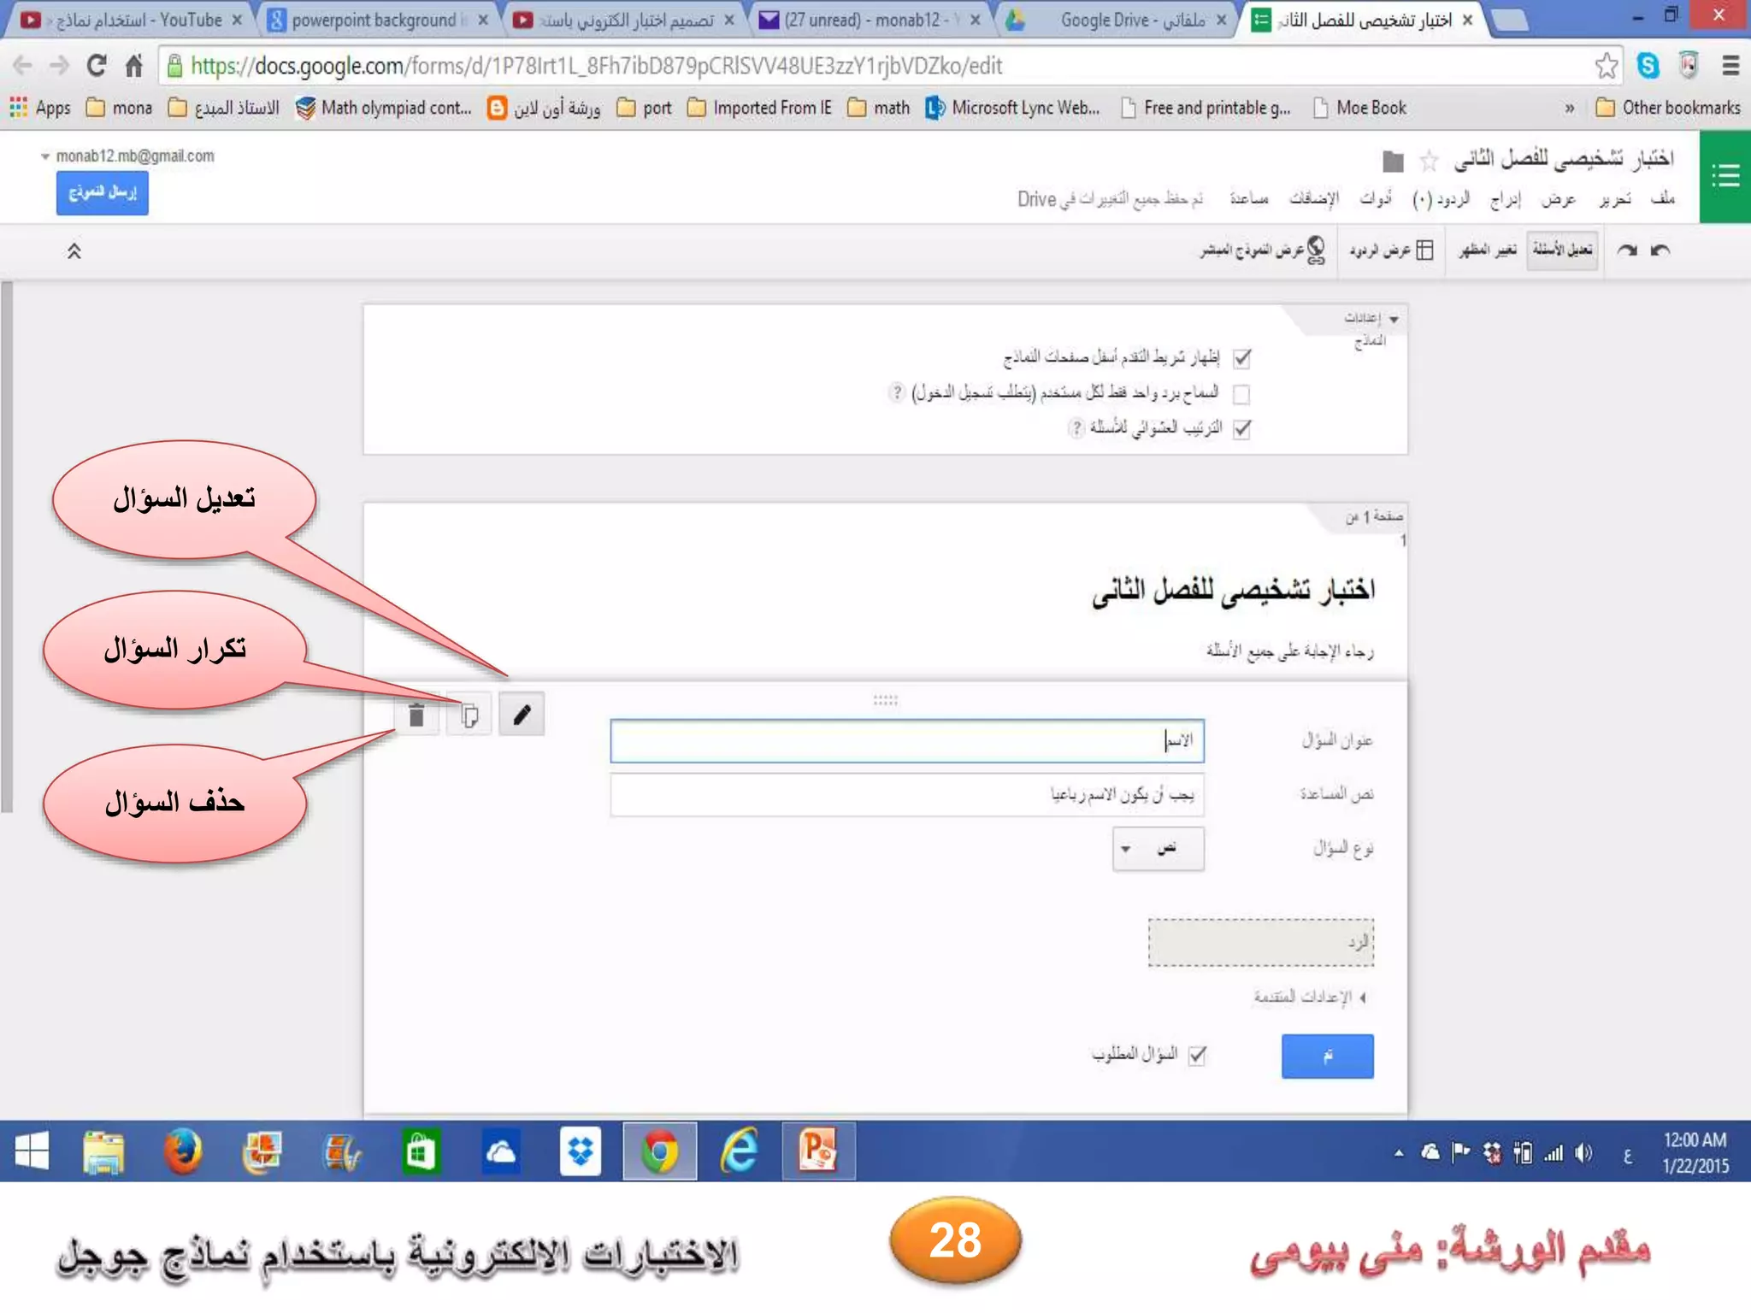Click the form description text
1751x1313 pixels.
pyautogui.click(x=1290, y=651)
